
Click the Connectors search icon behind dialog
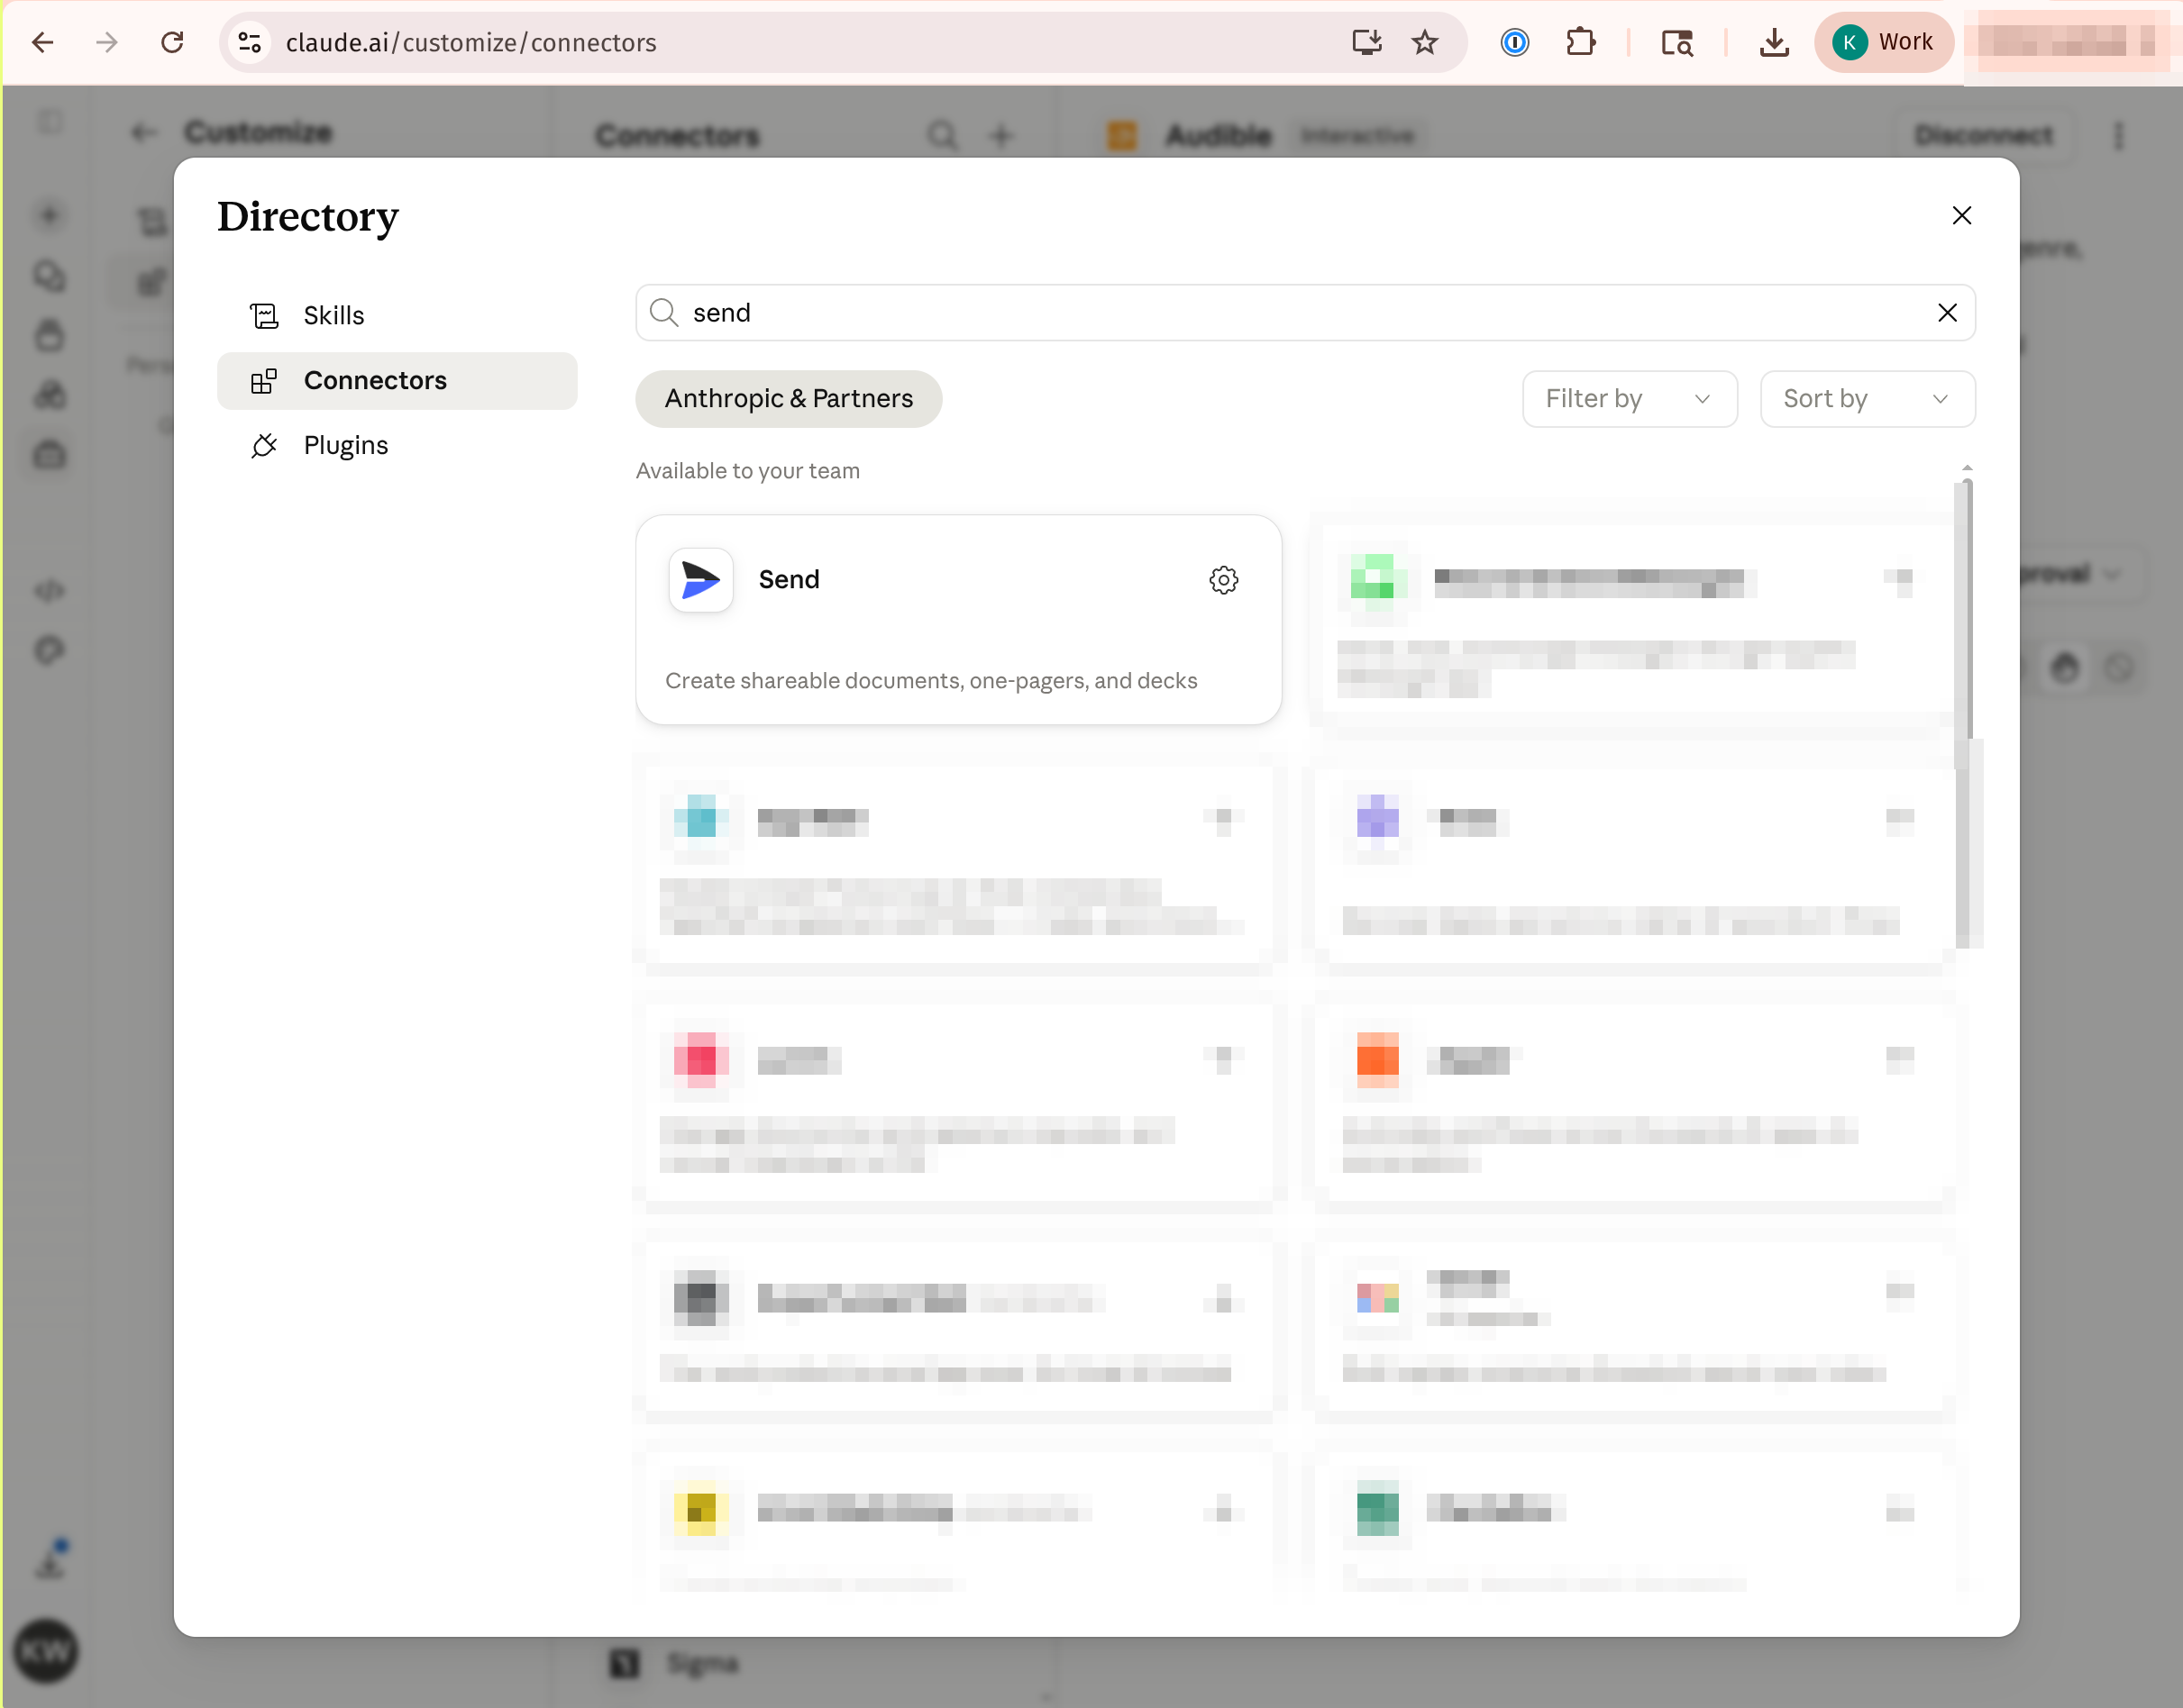pos(942,135)
